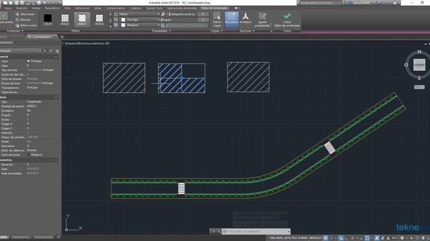Click the Quick Select icon in Properties palette
The height and width of the screenshot is (241, 430).
coord(57,51)
